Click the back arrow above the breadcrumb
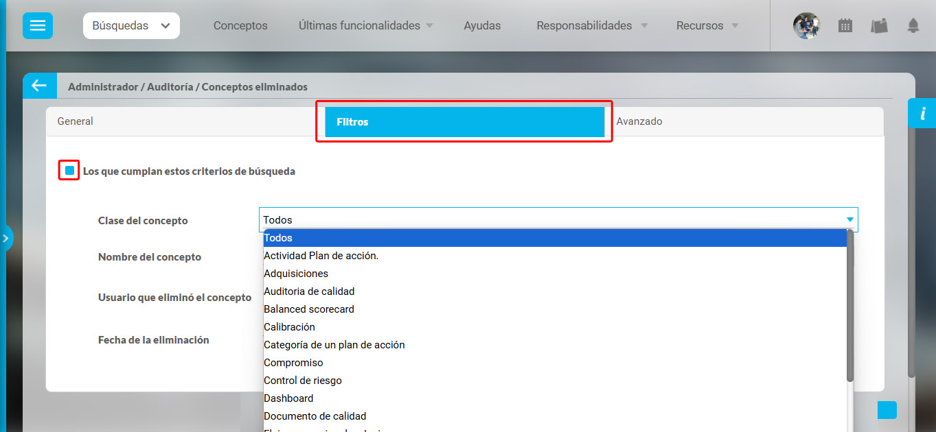This screenshot has height=432, width=936. (39, 85)
